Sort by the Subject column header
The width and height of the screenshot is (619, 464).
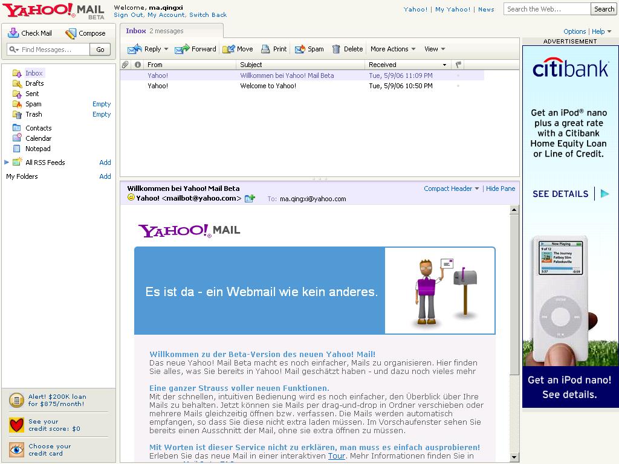click(300, 64)
